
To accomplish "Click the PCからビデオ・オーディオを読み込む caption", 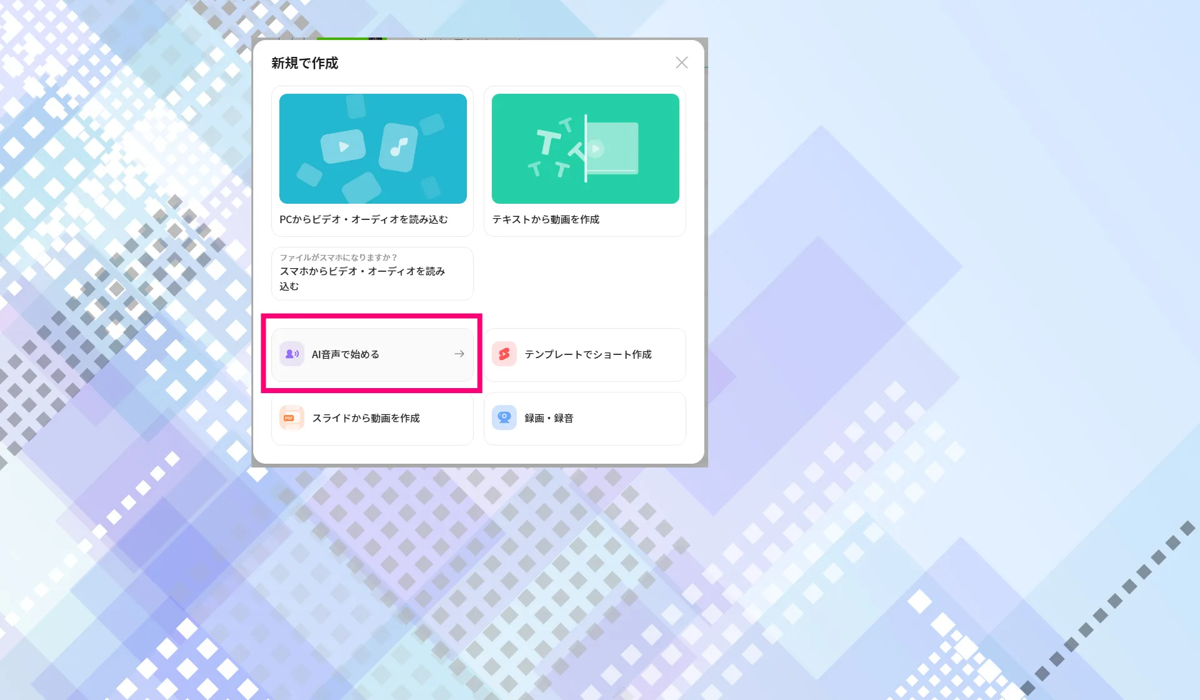I will (363, 219).
